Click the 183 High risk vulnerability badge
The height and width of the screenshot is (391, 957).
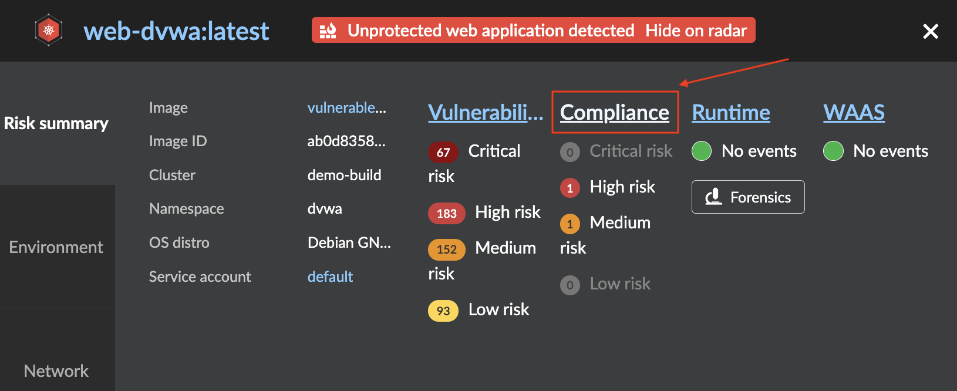tap(447, 213)
